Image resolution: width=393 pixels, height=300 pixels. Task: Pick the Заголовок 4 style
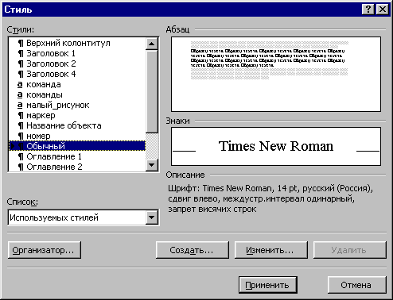[x=77, y=74]
